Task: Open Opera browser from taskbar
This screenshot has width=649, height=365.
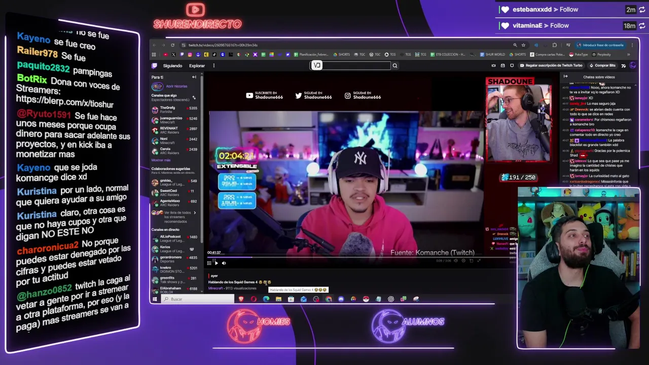Action: [x=254, y=299]
